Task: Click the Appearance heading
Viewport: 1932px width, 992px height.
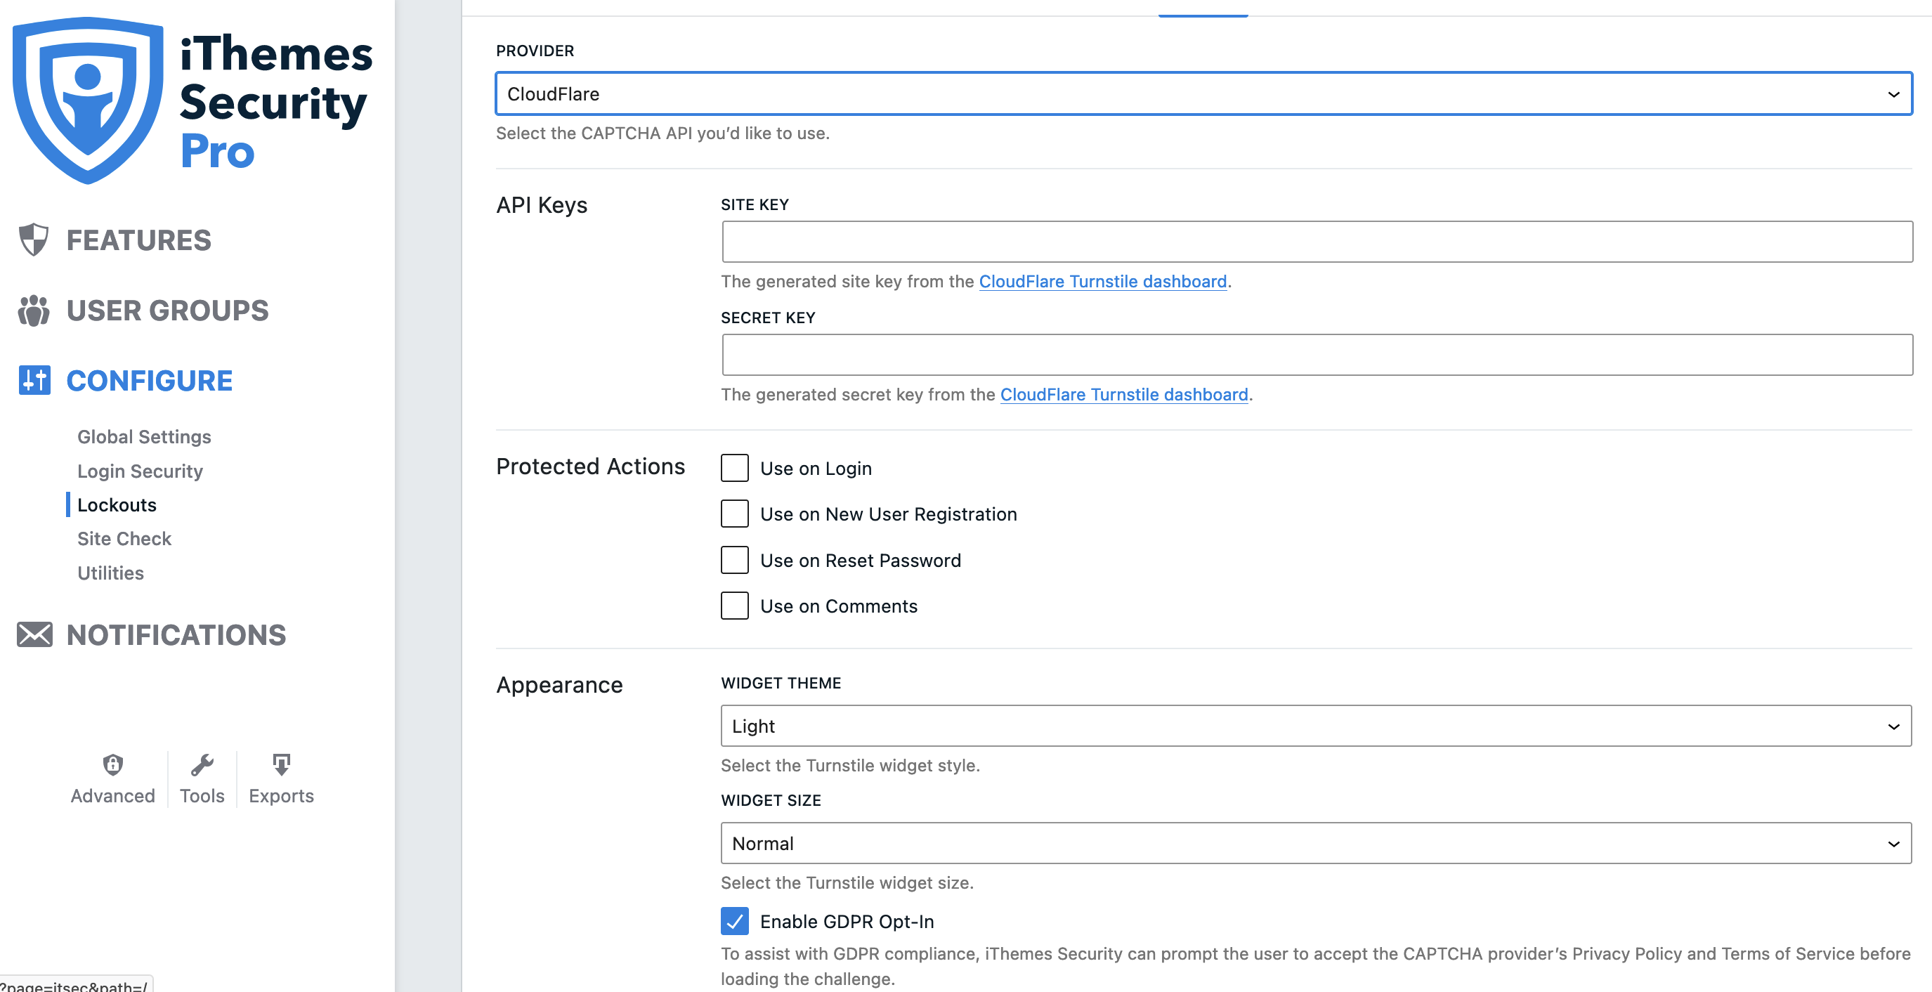Action: (559, 684)
